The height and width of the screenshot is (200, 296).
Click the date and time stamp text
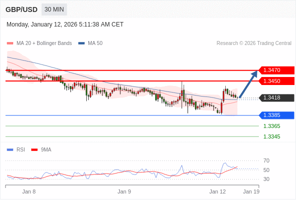pyautogui.click(x=65, y=24)
